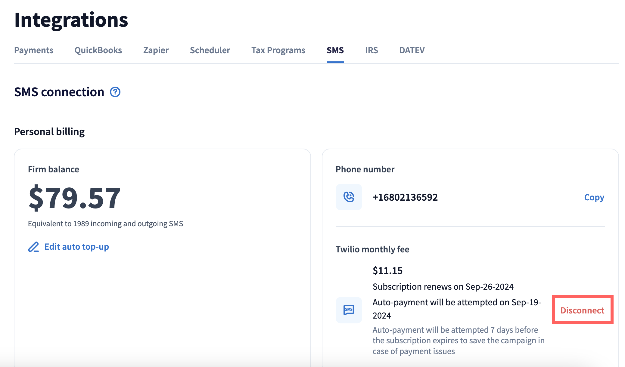Screen dimensions: 625x367
Task: Click the $11.15 monthly fee amount
Action: [387, 271]
